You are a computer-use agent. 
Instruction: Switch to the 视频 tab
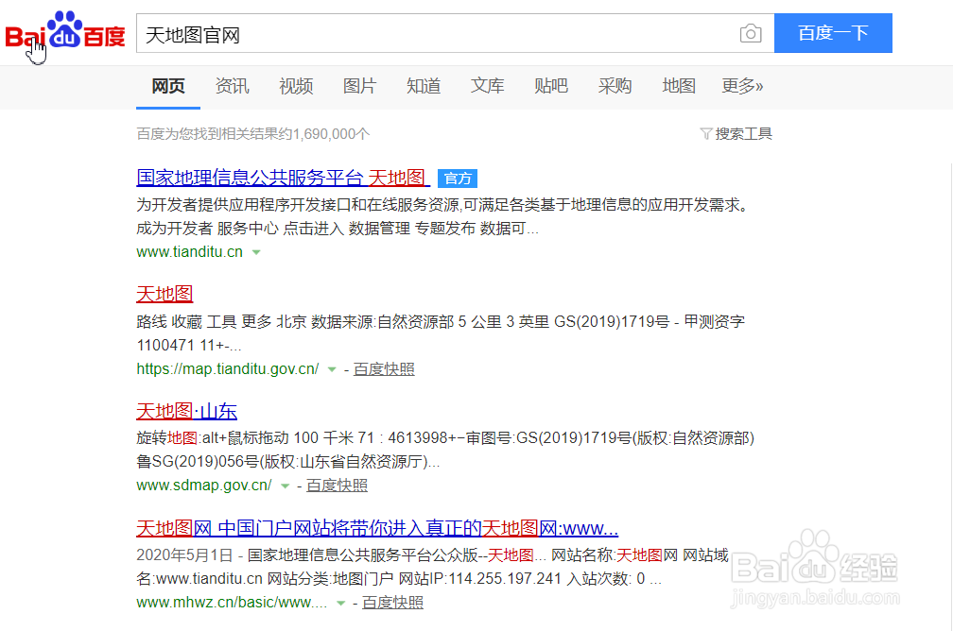coord(296,86)
